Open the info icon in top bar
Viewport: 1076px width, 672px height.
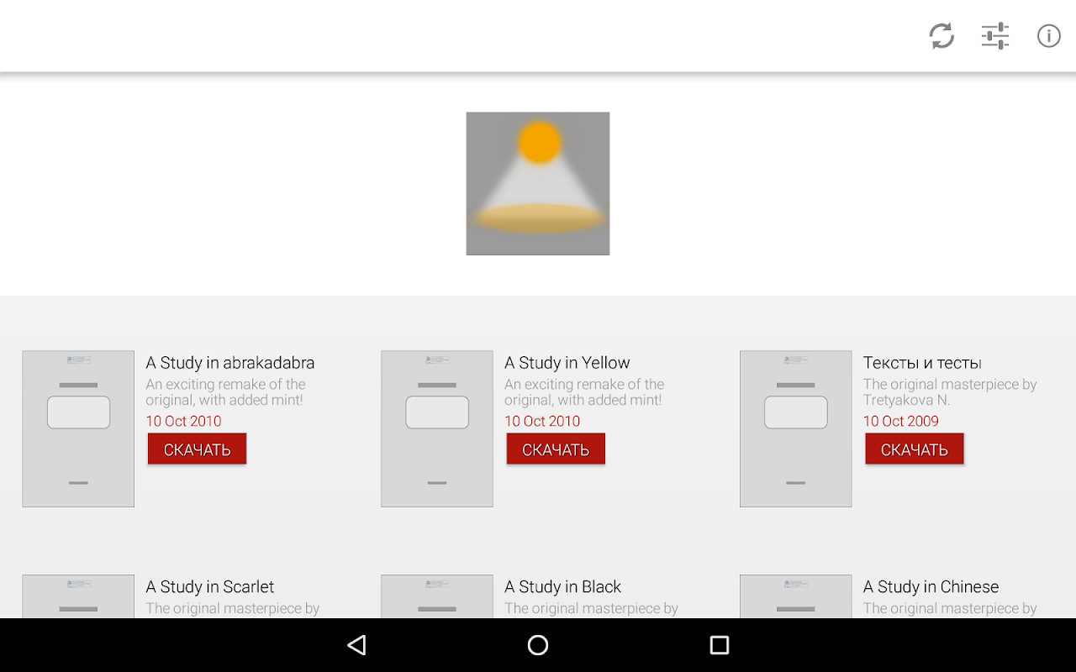coord(1049,36)
